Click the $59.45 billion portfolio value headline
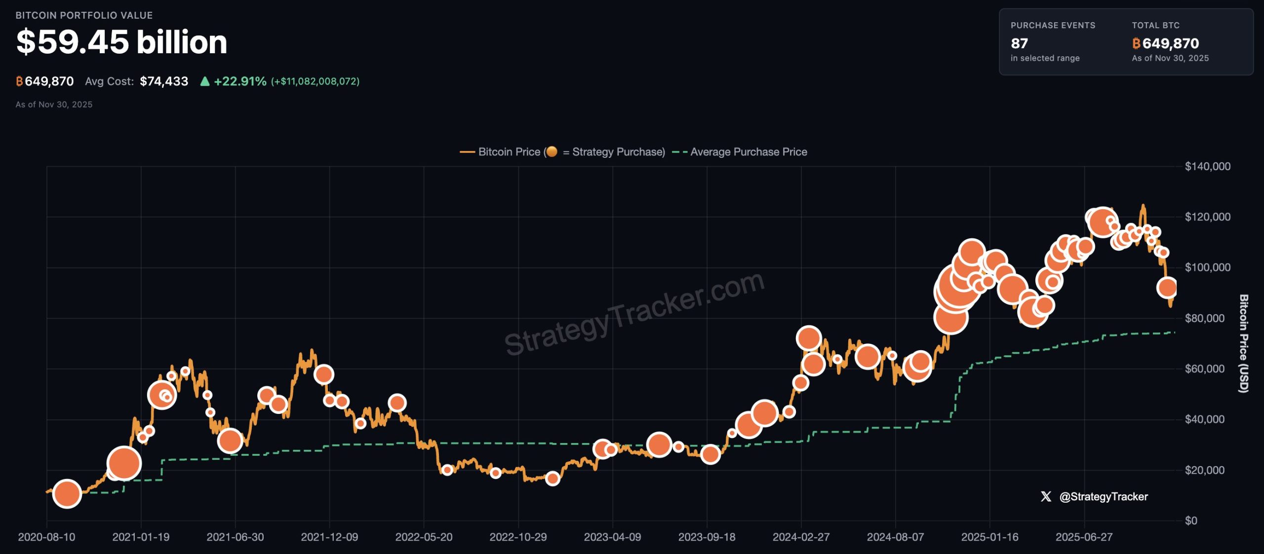Image resolution: width=1264 pixels, height=554 pixels. point(121,42)
